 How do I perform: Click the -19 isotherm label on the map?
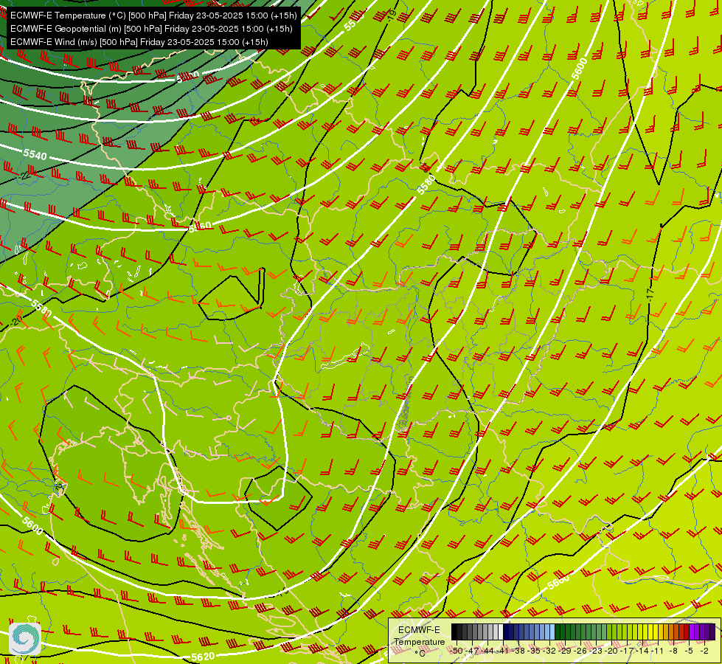pos(392,15)
